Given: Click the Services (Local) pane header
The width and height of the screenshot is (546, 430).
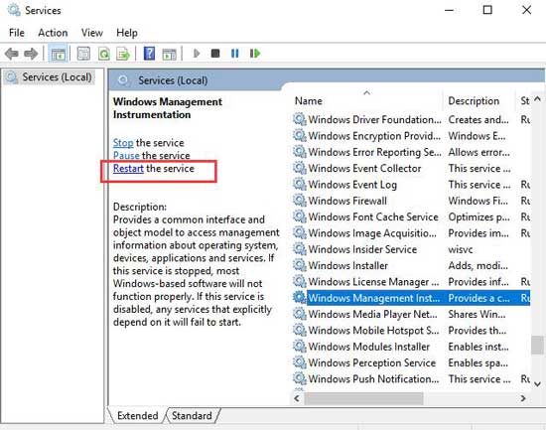Looking at the screenshot, I should 173,80.
